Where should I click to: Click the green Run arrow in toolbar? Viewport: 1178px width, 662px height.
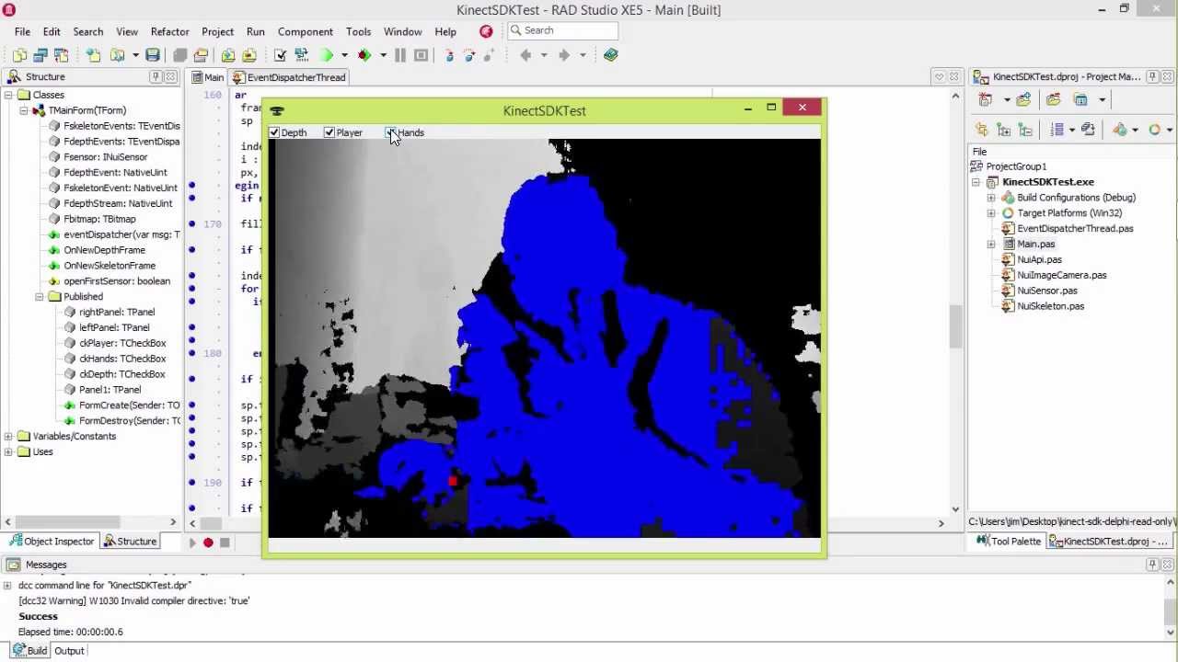pyautogui.click(x=327, y=55)
